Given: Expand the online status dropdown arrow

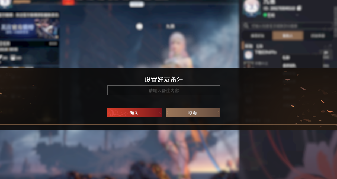Looking at the screenshot, I should point(297,15).
